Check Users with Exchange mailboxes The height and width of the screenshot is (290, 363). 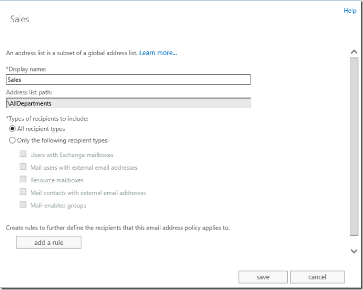click(x=23, y=154)
